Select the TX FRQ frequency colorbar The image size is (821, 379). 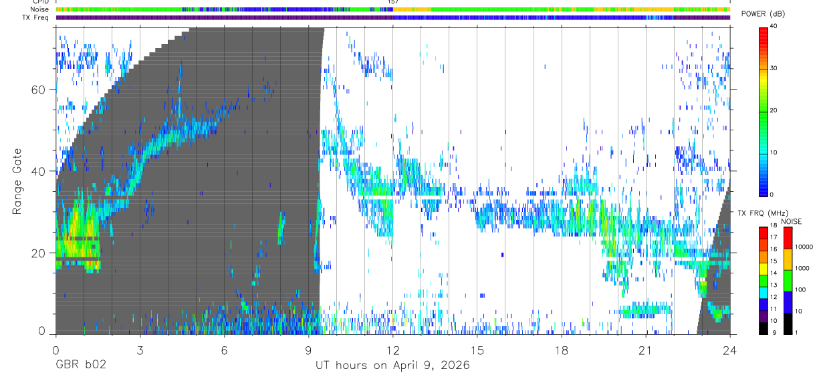tap(764, 281)
